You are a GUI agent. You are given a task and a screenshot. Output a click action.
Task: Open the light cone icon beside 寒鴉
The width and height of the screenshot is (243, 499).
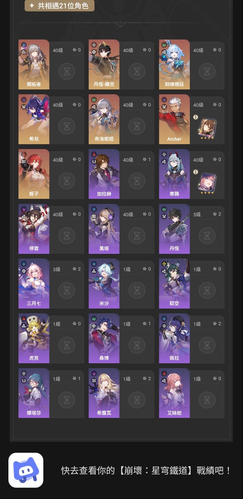(207, 184)
